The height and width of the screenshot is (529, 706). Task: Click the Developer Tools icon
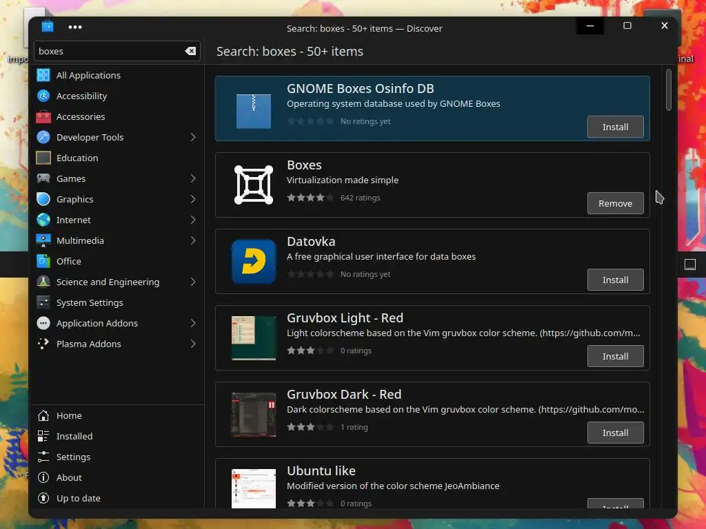coord(43,137)
